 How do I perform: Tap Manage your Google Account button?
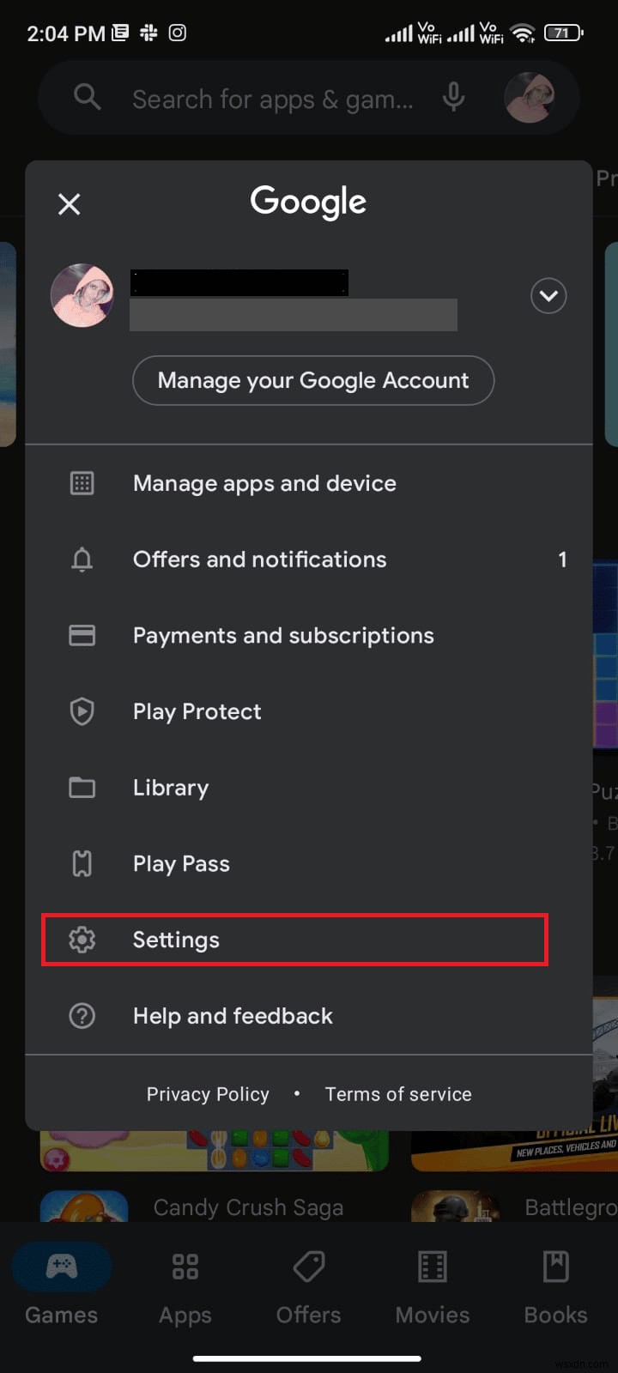click(312, 380)
